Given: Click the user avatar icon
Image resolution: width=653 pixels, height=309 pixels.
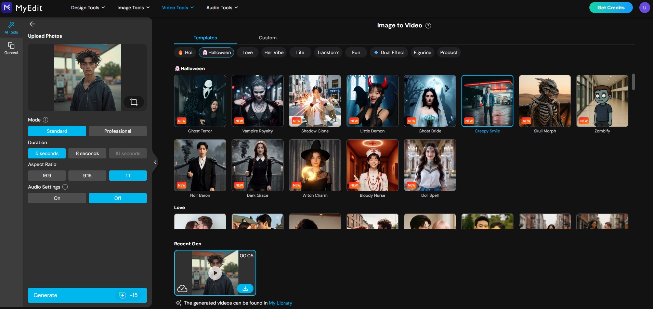Looking at the screenshot, I should [x=644, y=8].
